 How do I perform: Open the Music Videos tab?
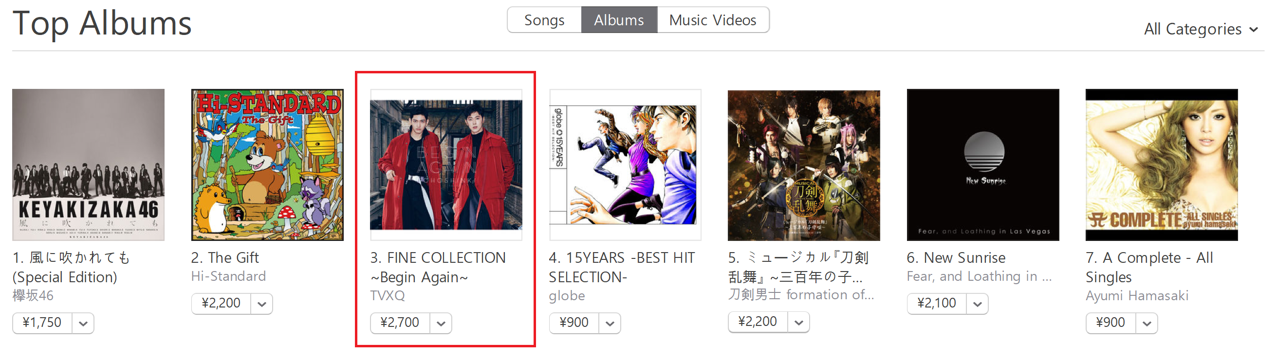coord(713,20)
